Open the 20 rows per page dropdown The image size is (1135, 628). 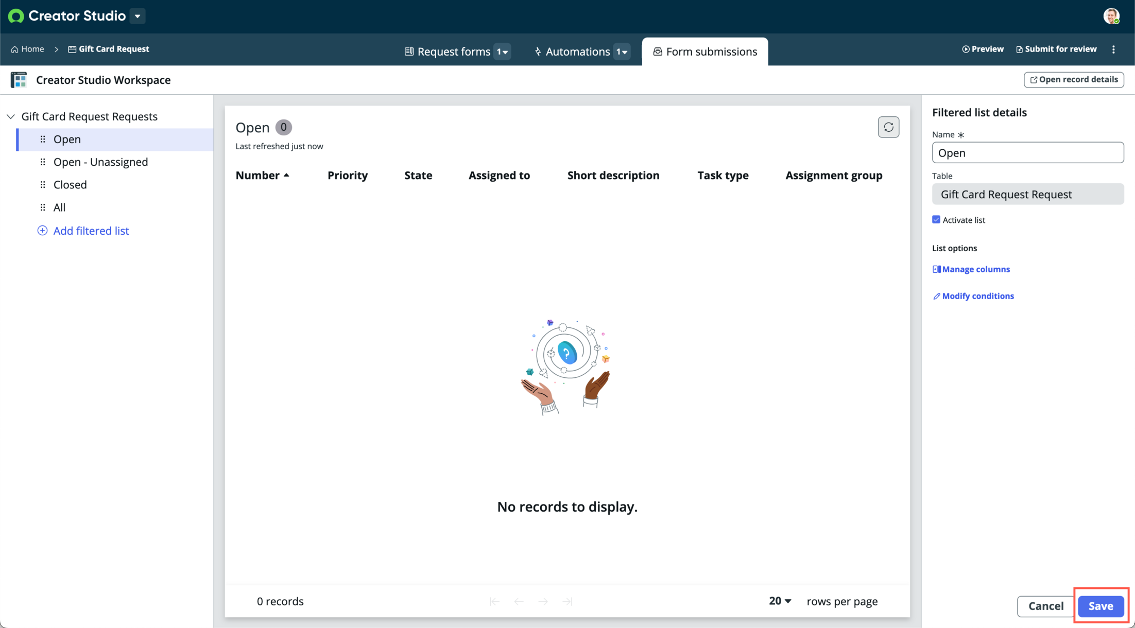point(780,601)
